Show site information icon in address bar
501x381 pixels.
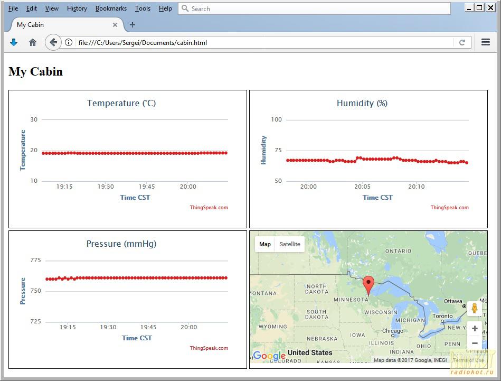(69, 42)
